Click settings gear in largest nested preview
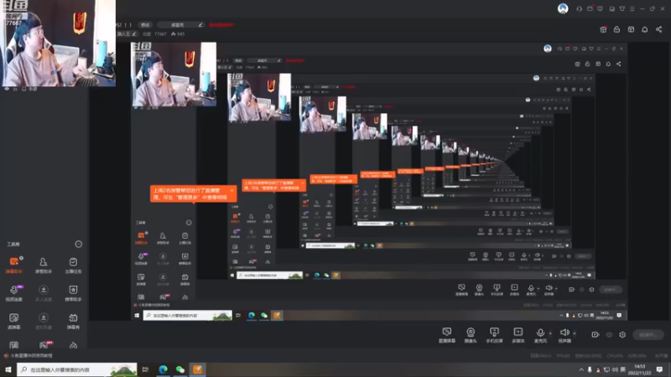 click(591, 290)
